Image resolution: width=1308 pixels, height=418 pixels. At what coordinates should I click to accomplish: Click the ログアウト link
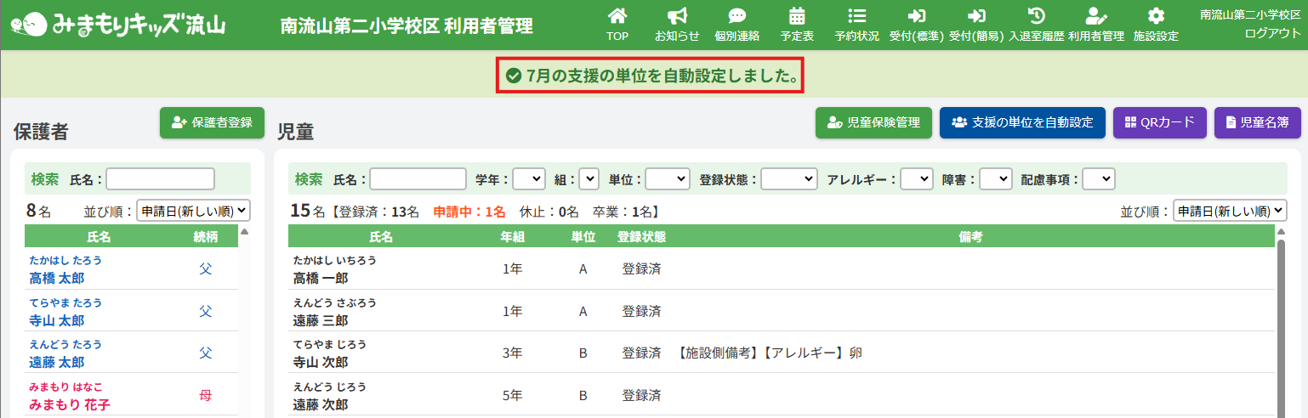(1272, 33)
